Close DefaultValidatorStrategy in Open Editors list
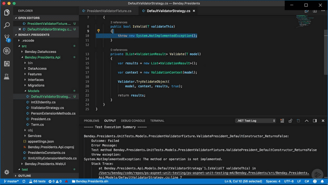 point(20,29)
